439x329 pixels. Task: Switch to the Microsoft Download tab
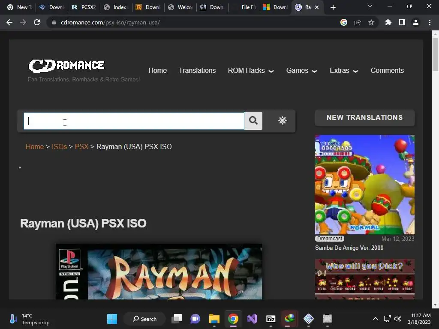(x=276, y=7)
